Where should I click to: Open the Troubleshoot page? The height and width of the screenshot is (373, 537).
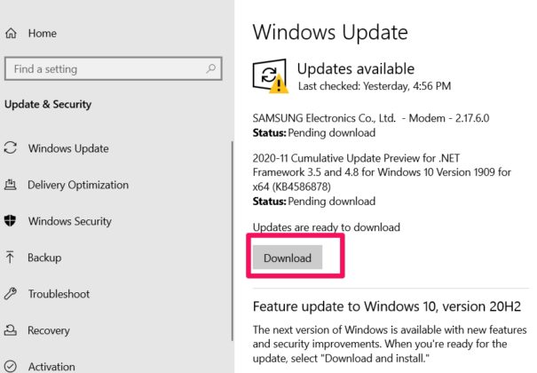tap(60, 294)
